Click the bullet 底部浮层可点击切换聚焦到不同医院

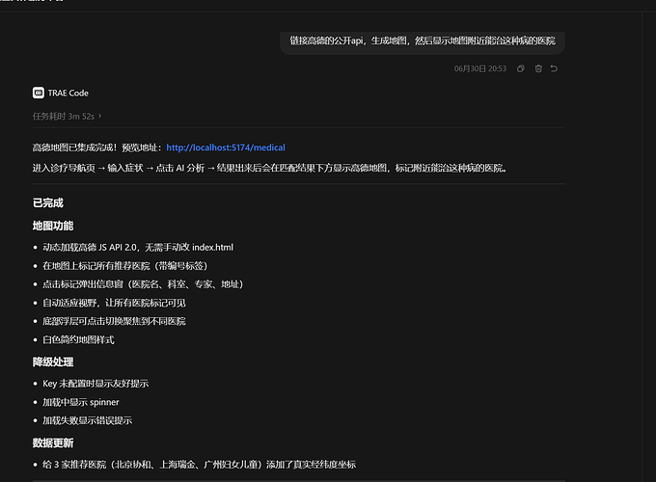[x=114, y=321]
